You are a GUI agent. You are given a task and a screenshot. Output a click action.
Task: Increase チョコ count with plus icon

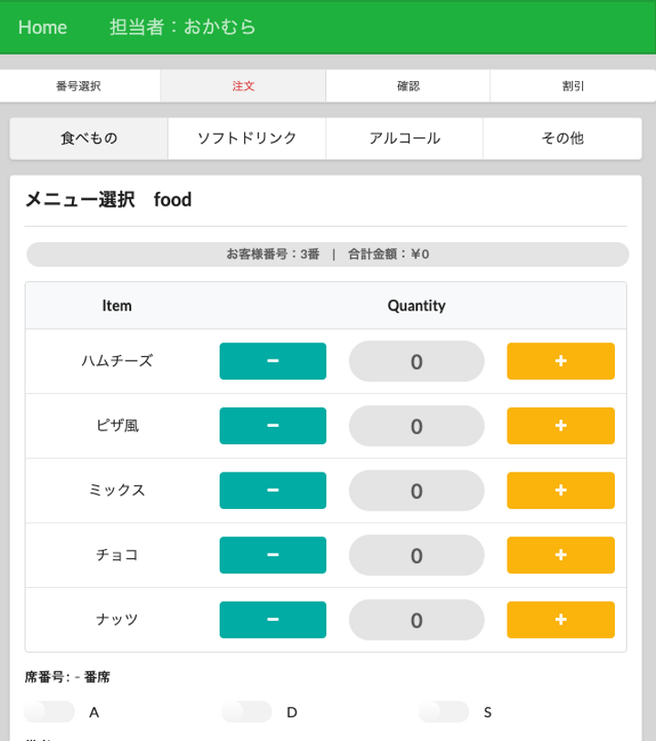(x=560, y=555)
